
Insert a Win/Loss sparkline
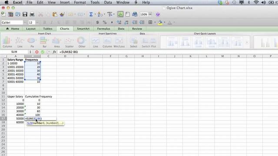[119, 42]
